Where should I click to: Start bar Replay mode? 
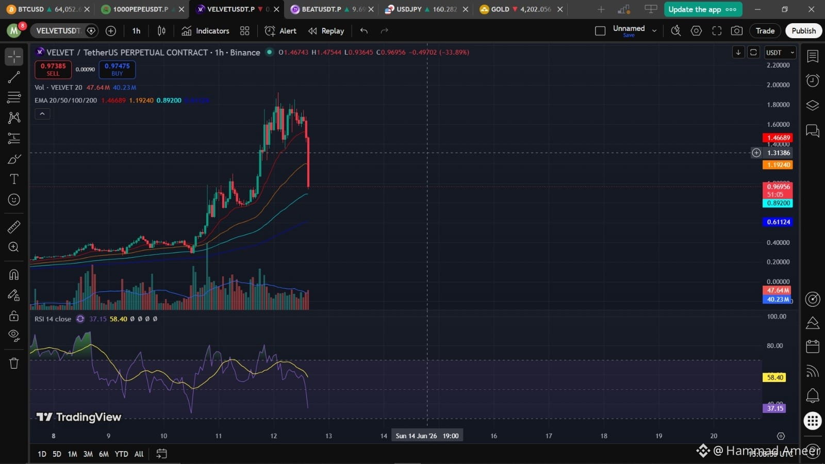tap(326, 31)
